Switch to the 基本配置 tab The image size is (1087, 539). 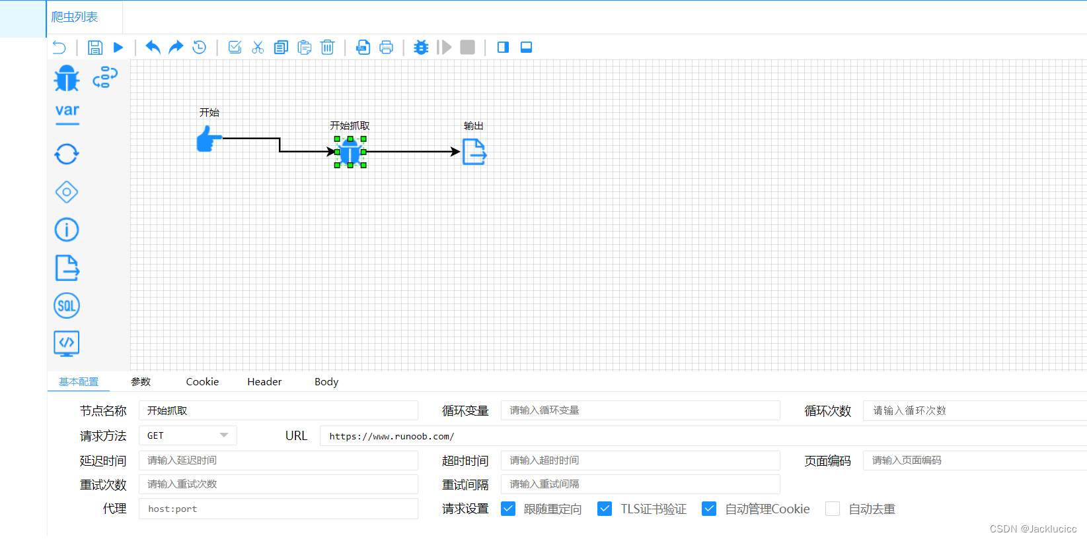pyautogui.click(x=79, y=381)
